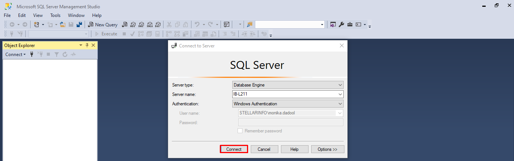Click the XMLA query icon
The height and width of the screenshot is (161, 514).
pyautogui.click(x=150, y=24)
